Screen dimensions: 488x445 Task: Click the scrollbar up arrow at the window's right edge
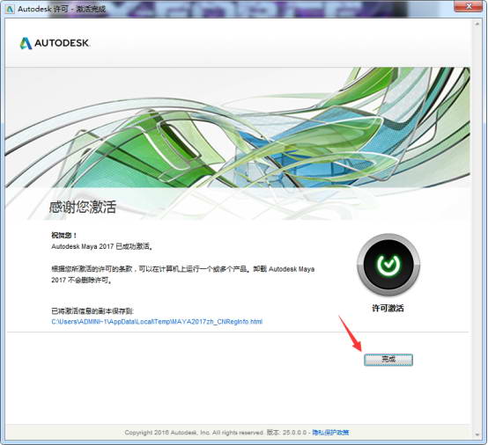tap(477, 24)
